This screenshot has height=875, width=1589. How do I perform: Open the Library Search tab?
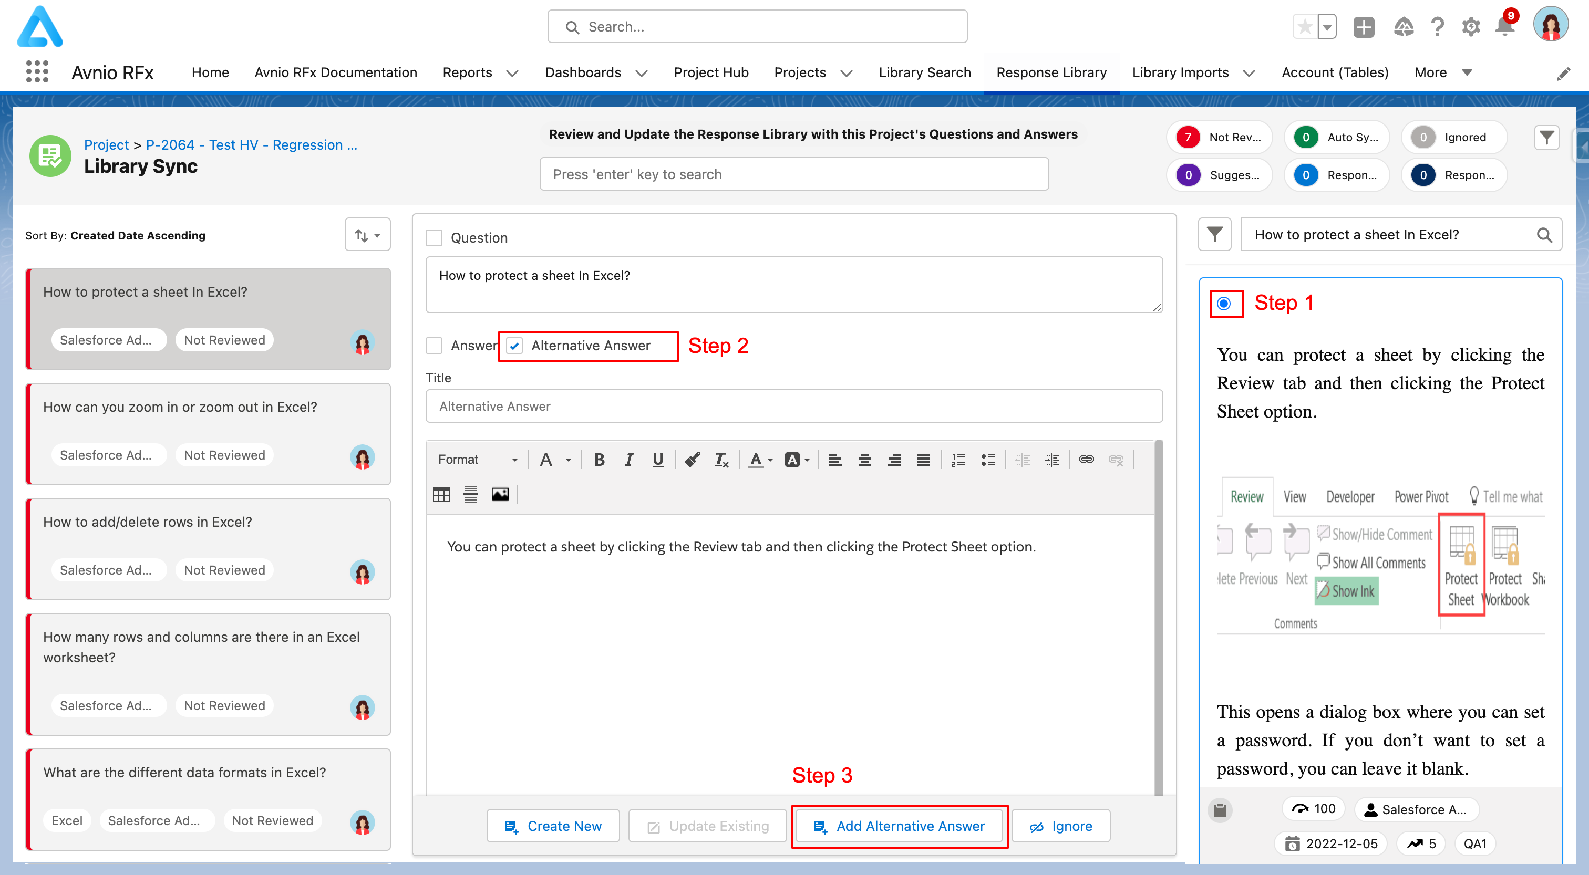click(x=924, y=72)
